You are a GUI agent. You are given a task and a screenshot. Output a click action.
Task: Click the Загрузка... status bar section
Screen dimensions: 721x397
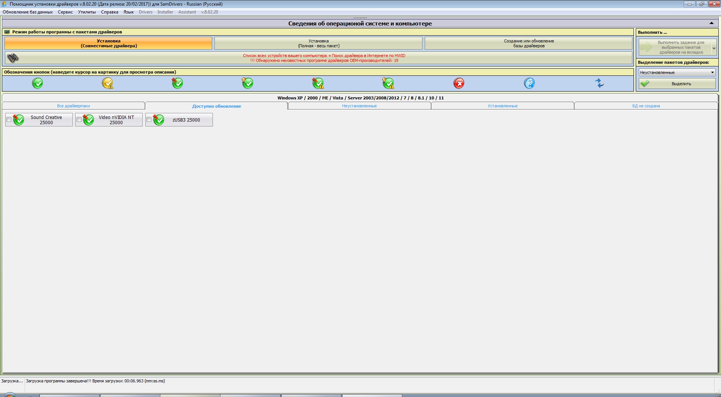[12, 381]
